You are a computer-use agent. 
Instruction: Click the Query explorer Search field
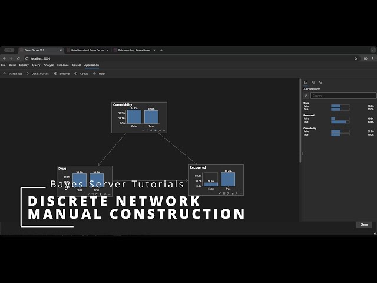coord(343,96)
